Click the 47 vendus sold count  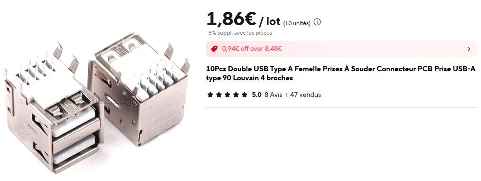pos(305,95)
